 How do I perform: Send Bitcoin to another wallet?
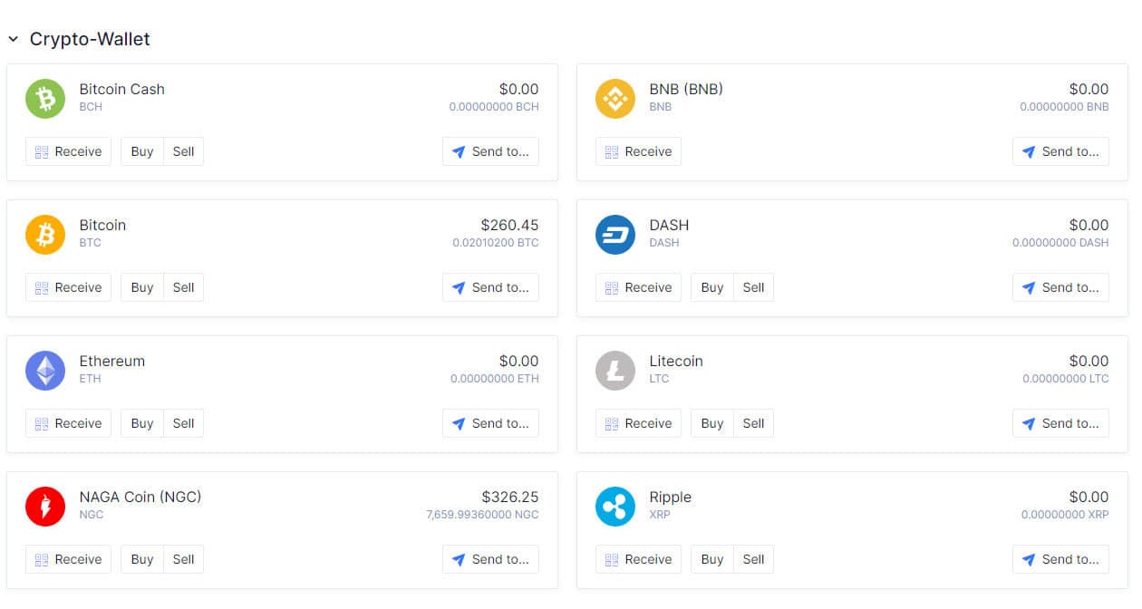[490, 287]
